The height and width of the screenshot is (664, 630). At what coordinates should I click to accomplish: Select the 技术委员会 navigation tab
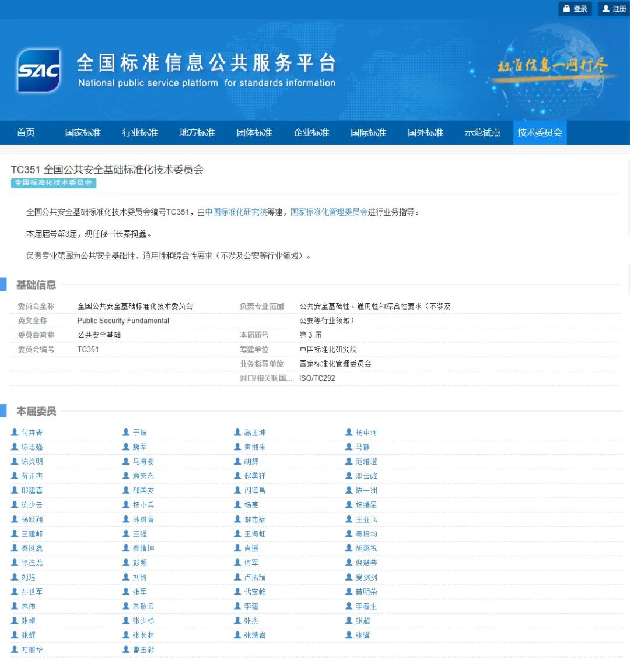[540, 132]
